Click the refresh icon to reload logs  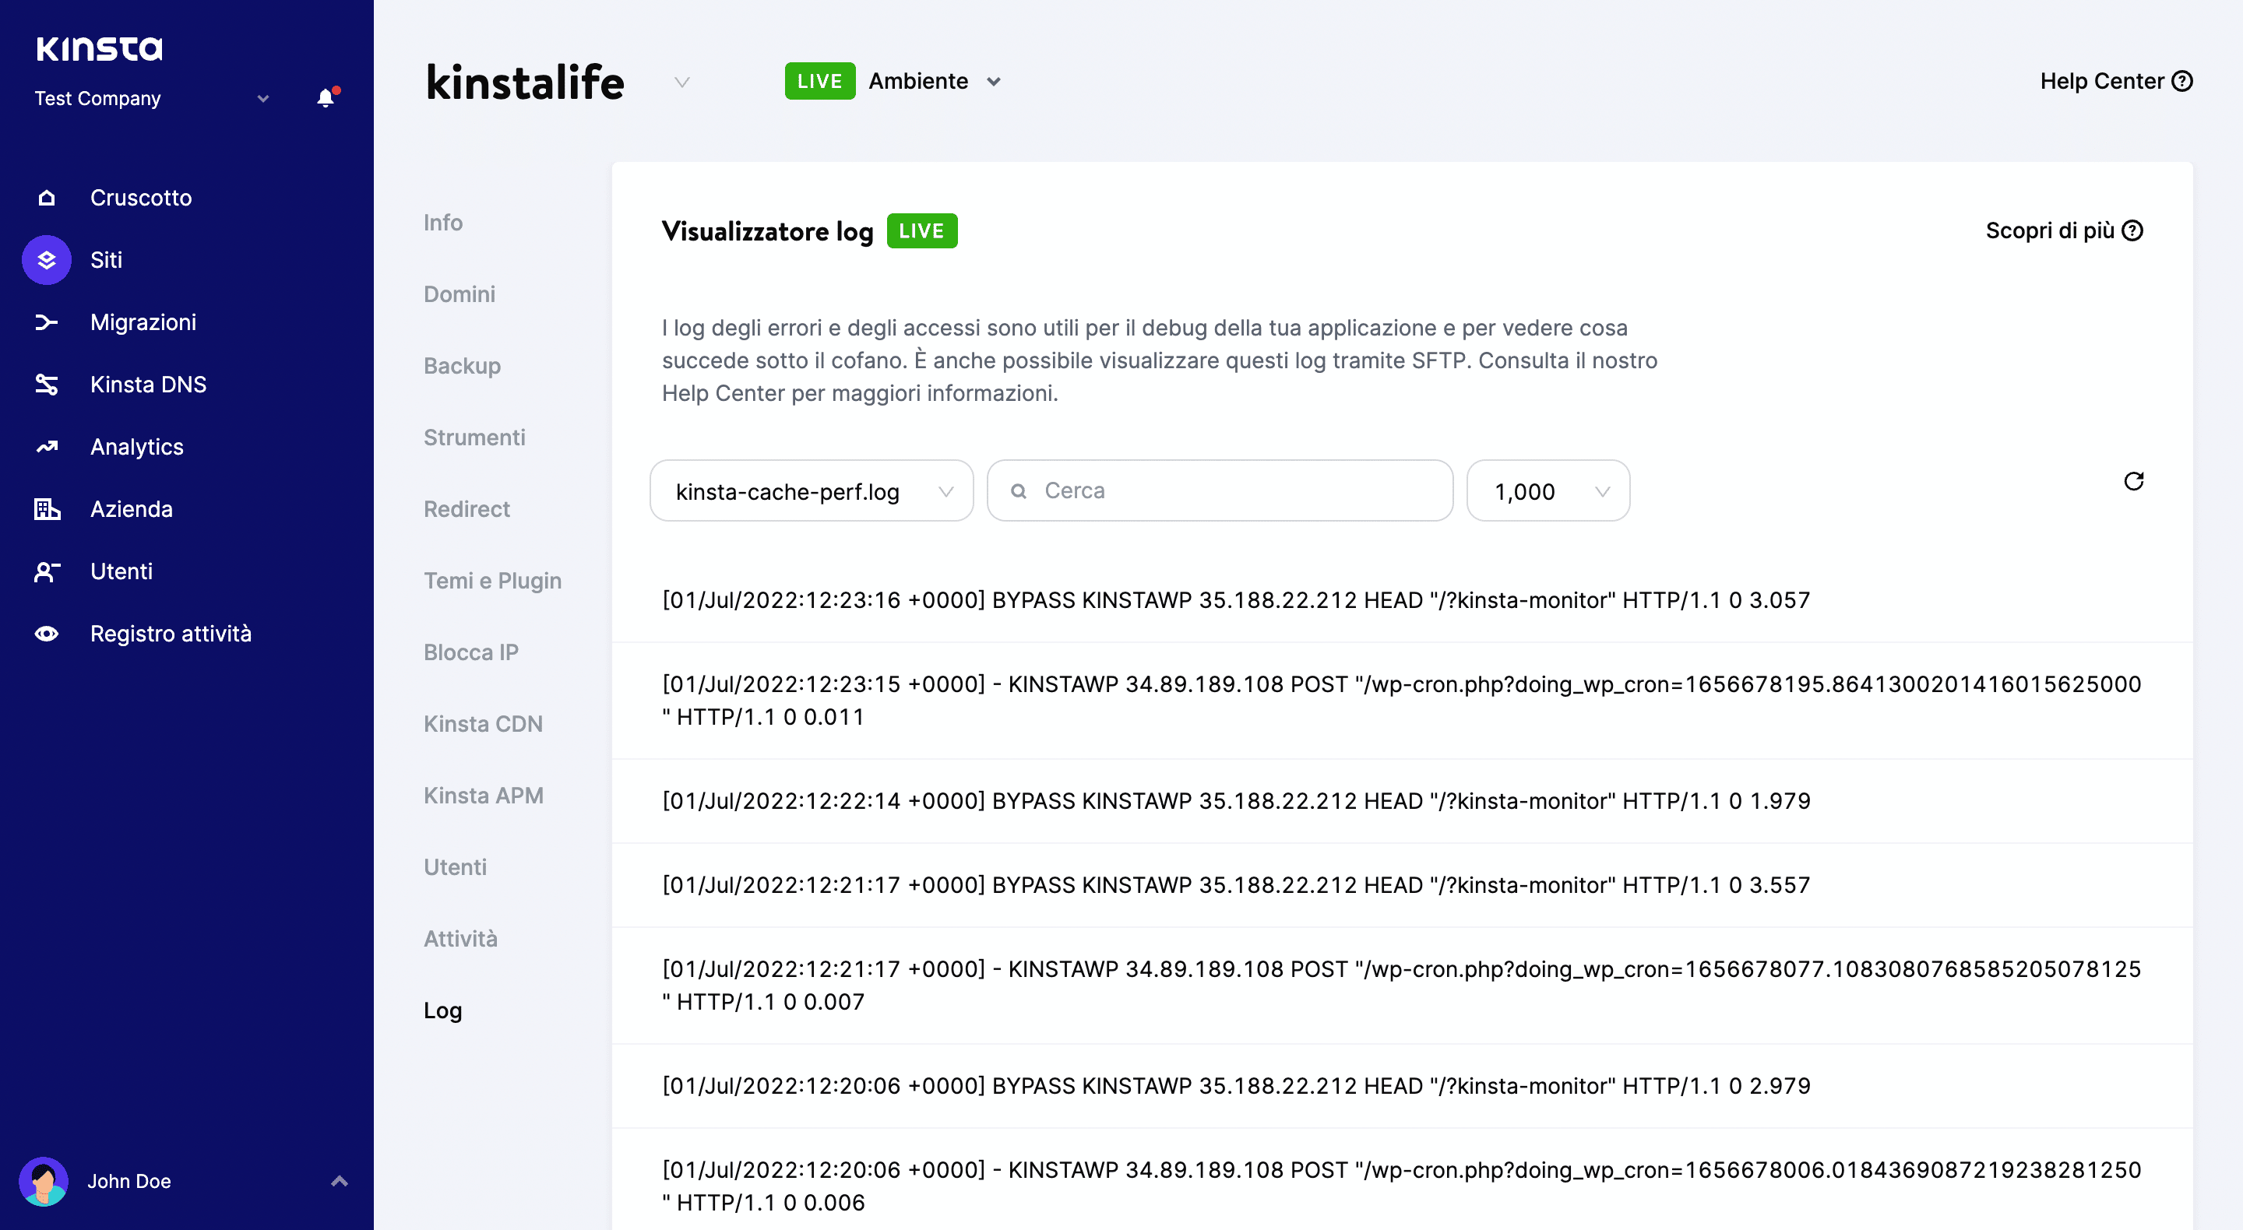[2133, 481]
